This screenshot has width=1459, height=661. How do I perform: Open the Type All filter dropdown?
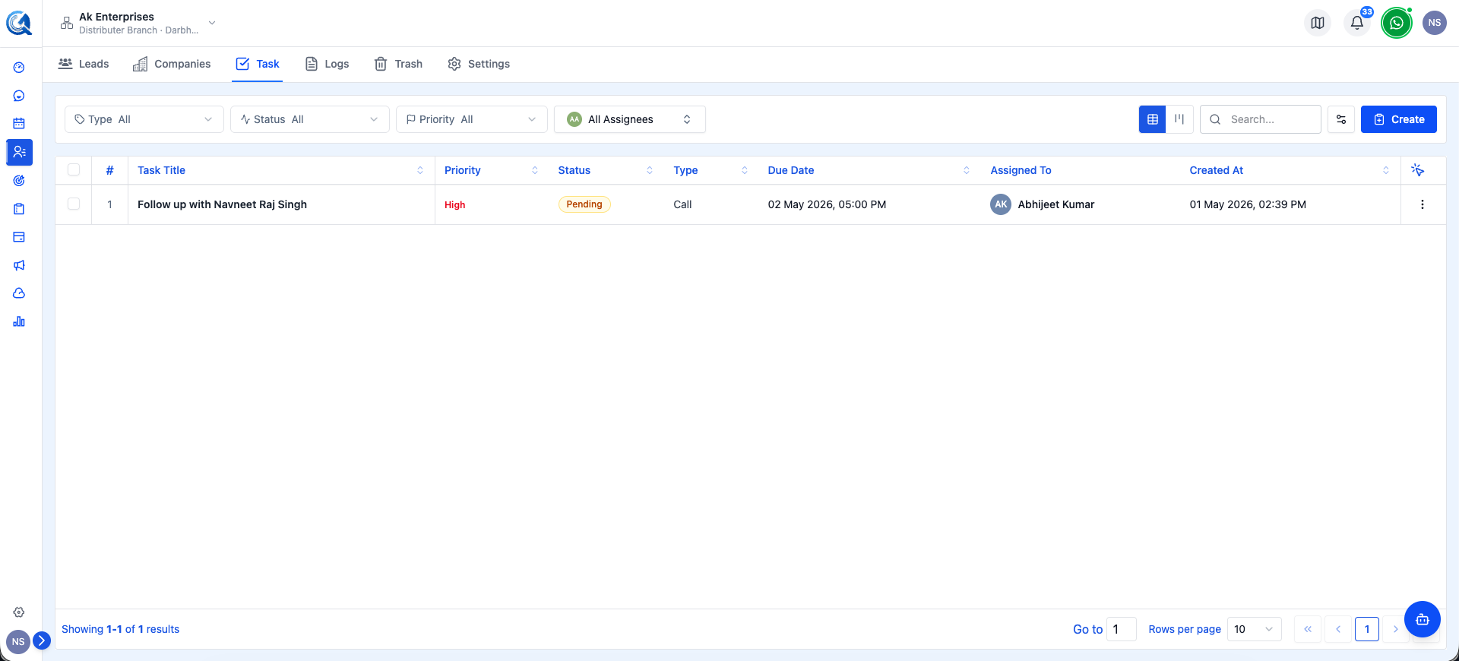pyautogui.click(x=144, y=119)
